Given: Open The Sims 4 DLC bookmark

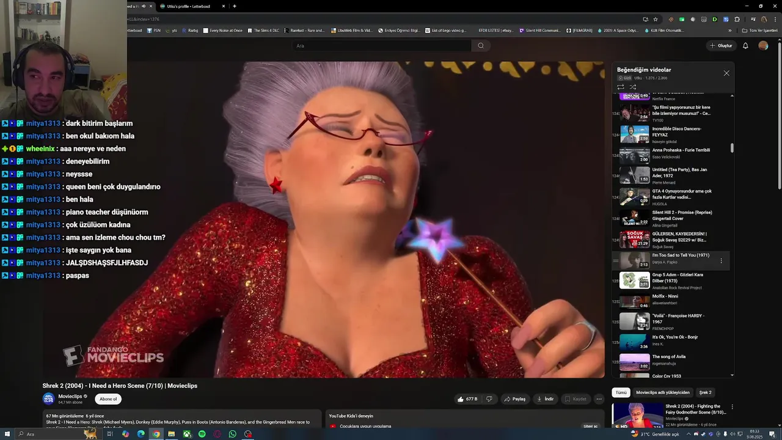Looking at the screenshot, I should click(x=263, y=30).
